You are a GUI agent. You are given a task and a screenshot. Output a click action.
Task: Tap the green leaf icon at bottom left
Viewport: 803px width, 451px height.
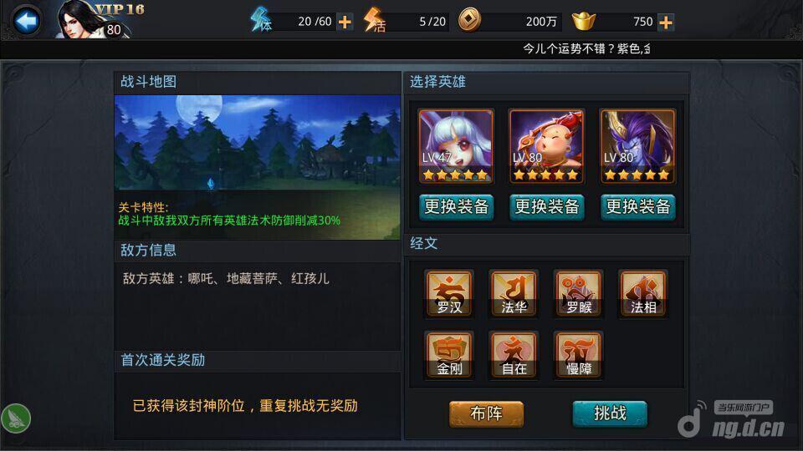tap(16, 418)
